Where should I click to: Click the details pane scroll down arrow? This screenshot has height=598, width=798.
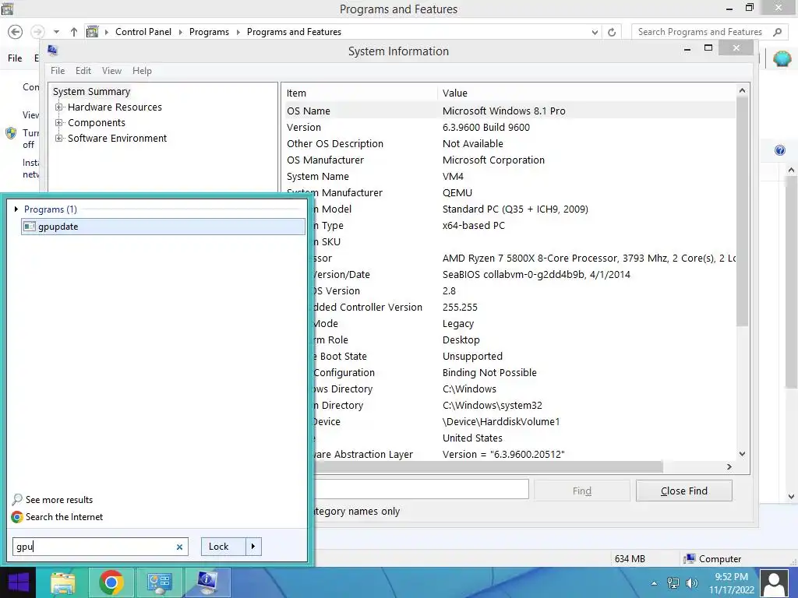coord(742,454)
